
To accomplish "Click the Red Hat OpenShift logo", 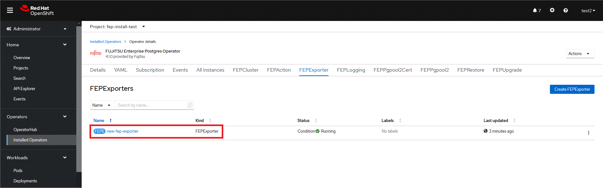I will point(37,10).
